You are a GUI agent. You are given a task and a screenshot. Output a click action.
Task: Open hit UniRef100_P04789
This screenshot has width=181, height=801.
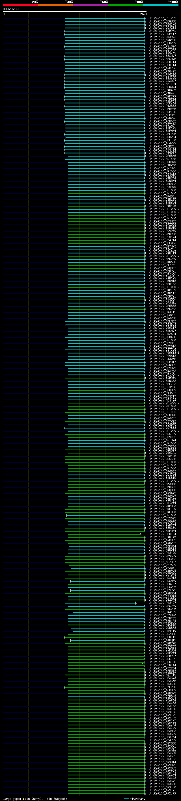tap(162, 740)
